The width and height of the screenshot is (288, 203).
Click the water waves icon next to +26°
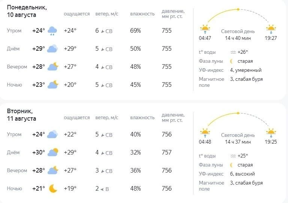[233, 52]
